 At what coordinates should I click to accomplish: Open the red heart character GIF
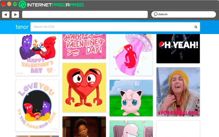[x=84, y=88]
